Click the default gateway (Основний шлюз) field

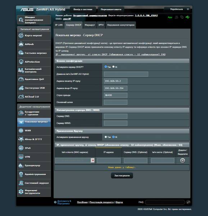(x=116, y=102)
